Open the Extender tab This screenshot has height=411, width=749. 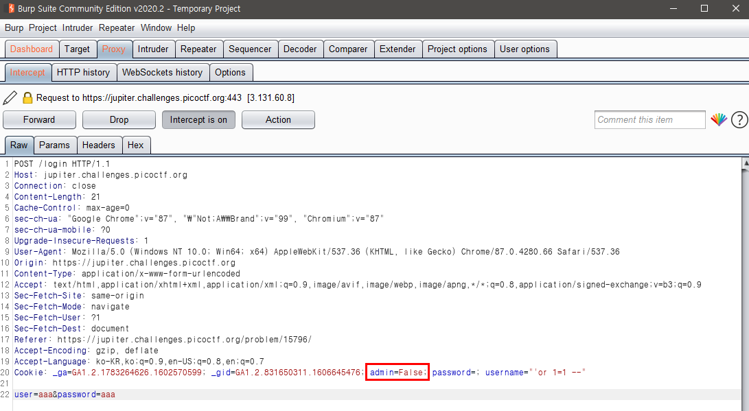[397, 49]
